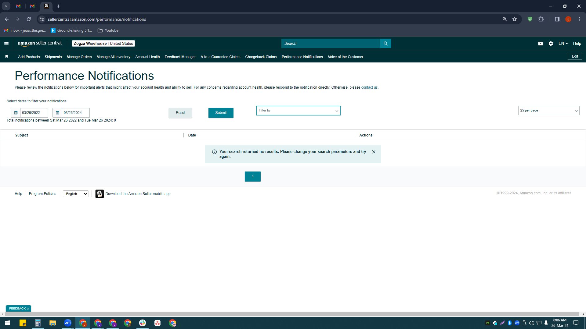
Task: Click the Chrome address bar URL
Action: pos(97,19)
